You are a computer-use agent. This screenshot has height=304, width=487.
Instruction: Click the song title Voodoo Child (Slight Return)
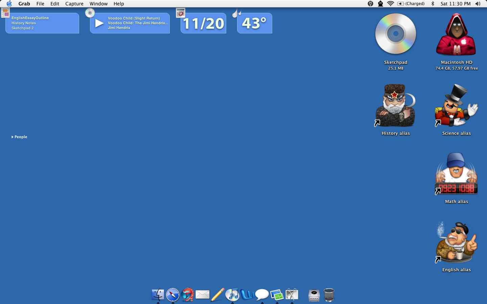(x=134, y=18)
